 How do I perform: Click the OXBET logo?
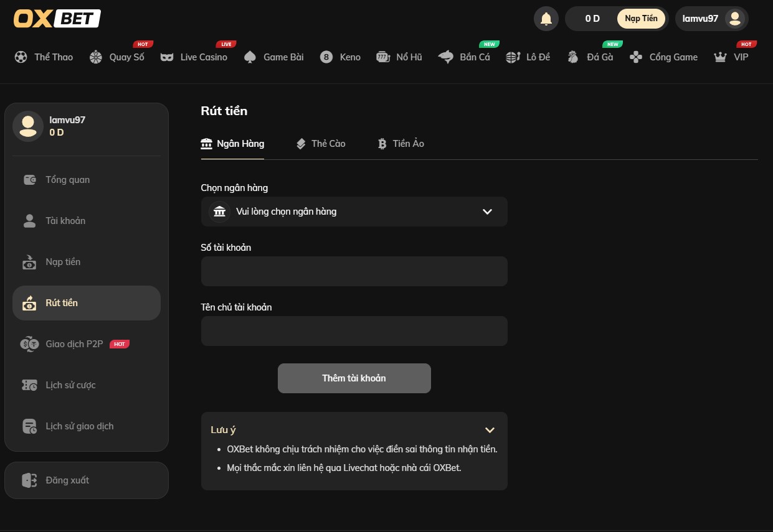point(57,19)
